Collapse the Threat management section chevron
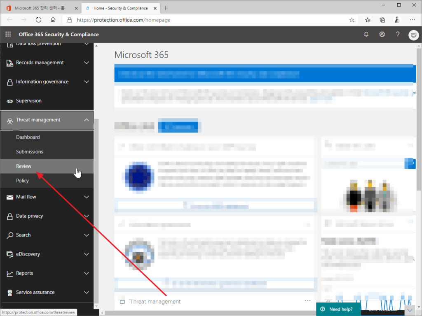Image resolution: width=422 pixels, height=316 pixels. pyautogui.click(x=87, y=120)
